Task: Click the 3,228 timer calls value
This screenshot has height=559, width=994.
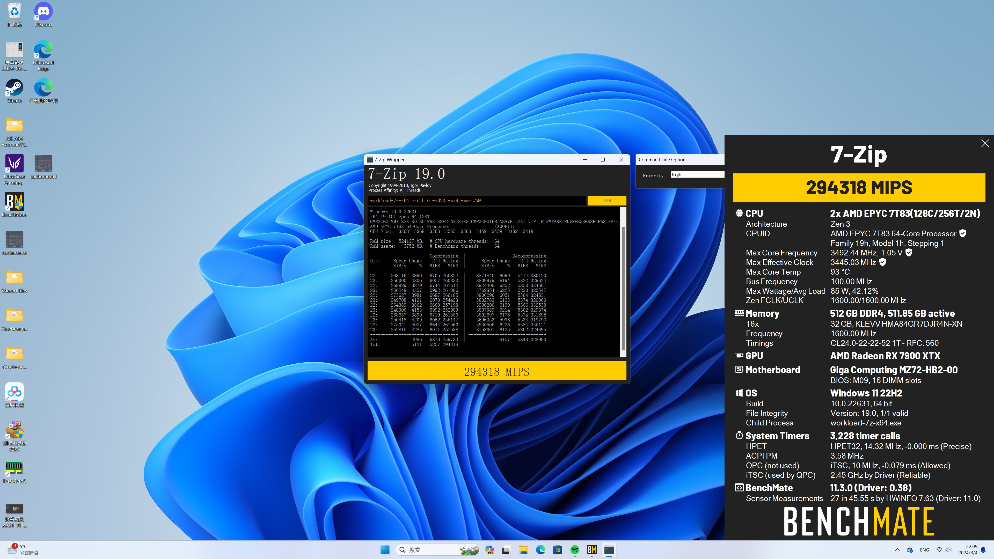Action: [x=865, y=436]
